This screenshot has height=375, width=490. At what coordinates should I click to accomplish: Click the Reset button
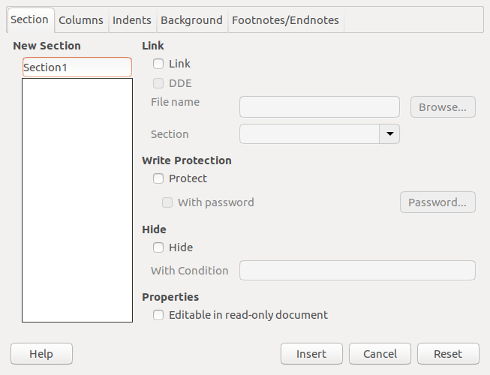448,354
